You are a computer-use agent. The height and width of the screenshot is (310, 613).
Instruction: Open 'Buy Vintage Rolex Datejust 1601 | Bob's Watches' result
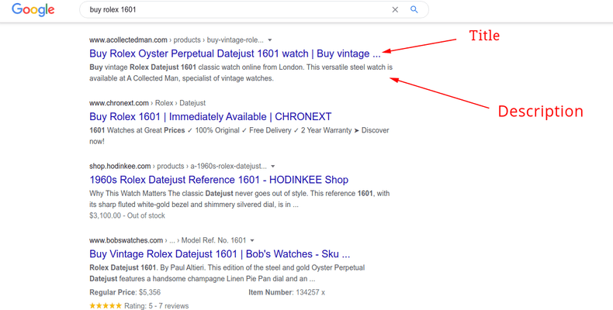(220, 254)
